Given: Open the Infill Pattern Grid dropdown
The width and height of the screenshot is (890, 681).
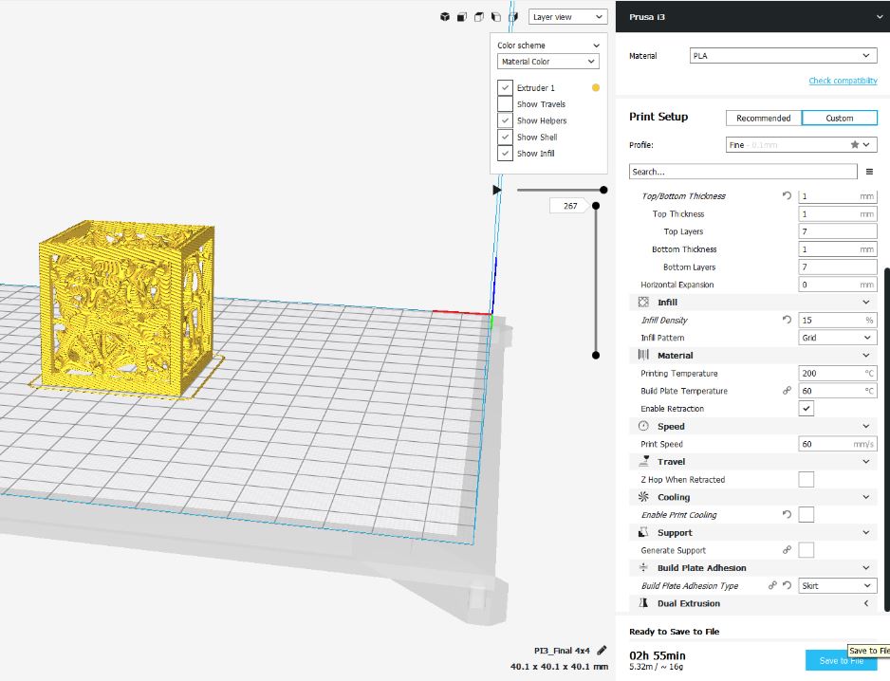Looking at the screenshot, I should click(837, 338).
